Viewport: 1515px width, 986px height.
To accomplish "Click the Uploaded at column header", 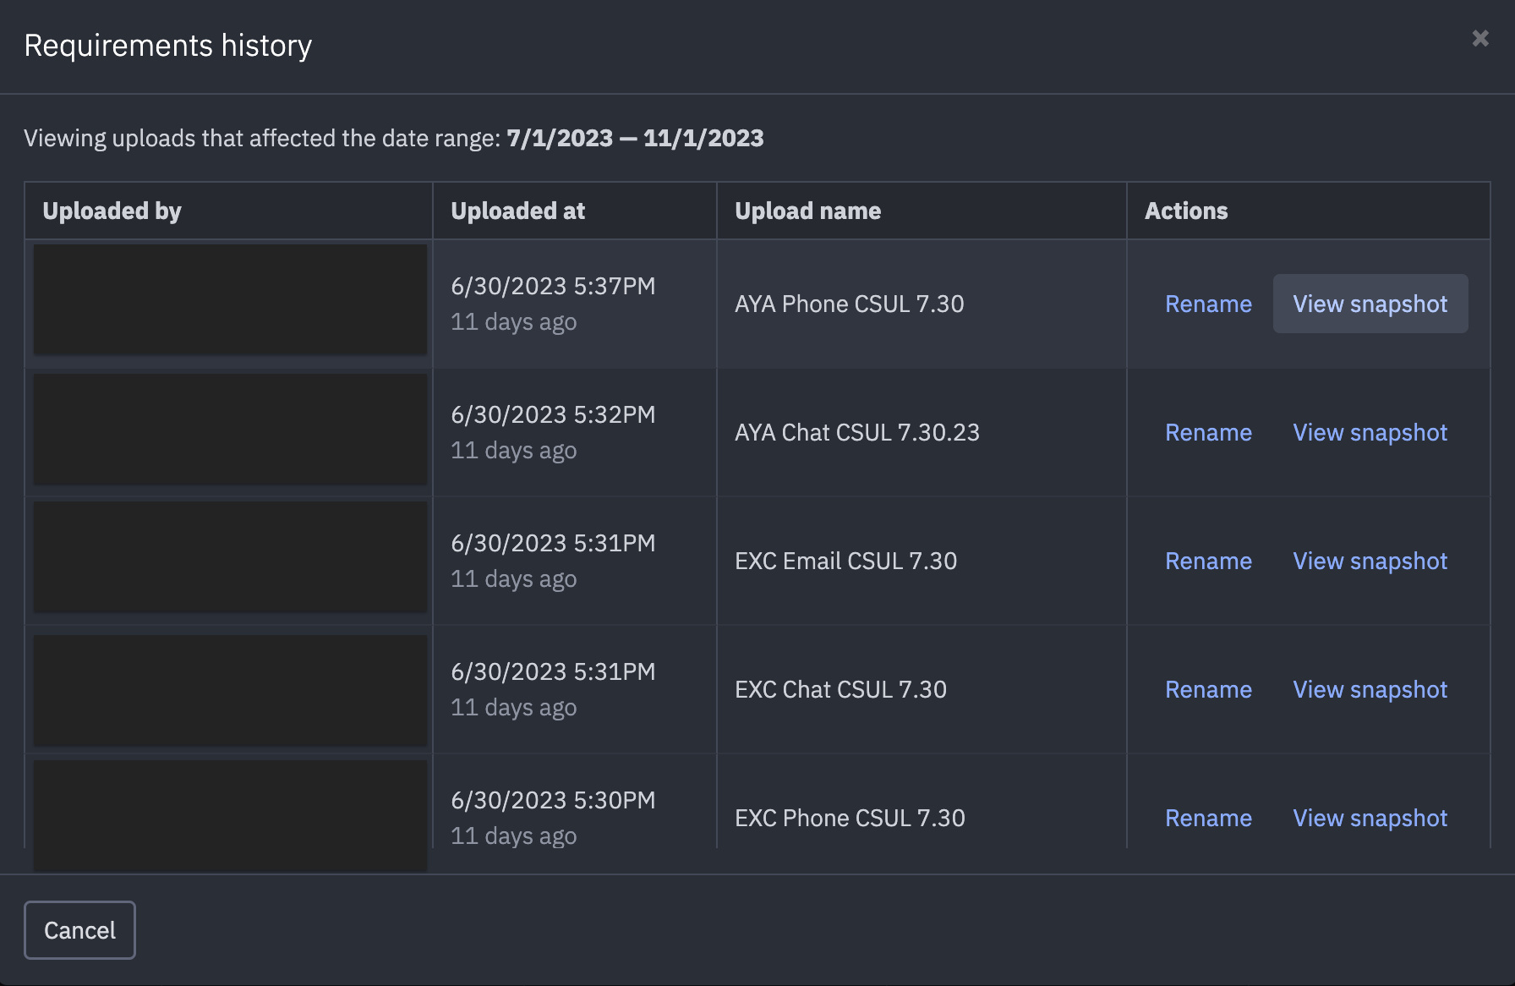I will [517, 211].
